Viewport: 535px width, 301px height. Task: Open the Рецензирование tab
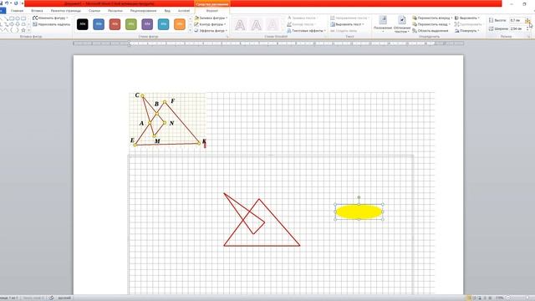(143, 11)
